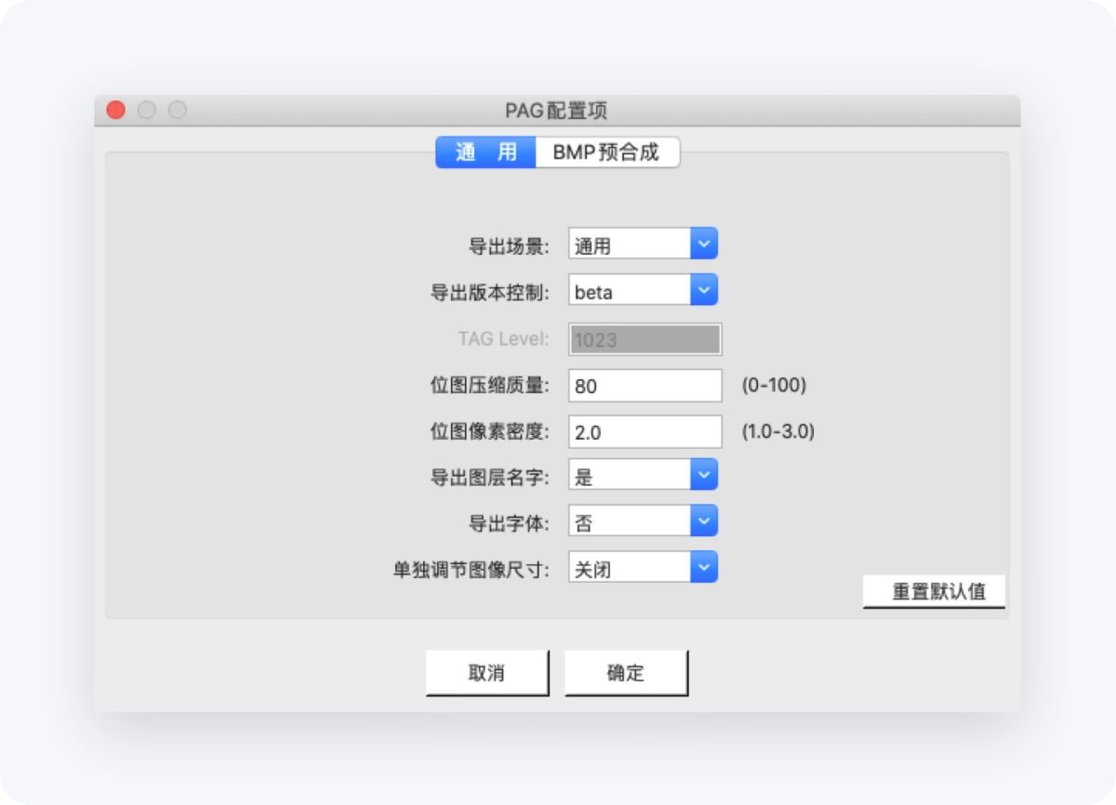Screen dimensions: 1116x805
Task: Click the 位图压缩质量 label
Action: click(490, 386)
